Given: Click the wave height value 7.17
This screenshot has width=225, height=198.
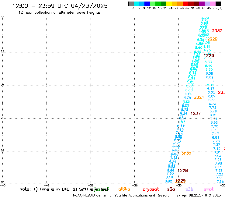Looking at the screenshot, I should [215, 134].
